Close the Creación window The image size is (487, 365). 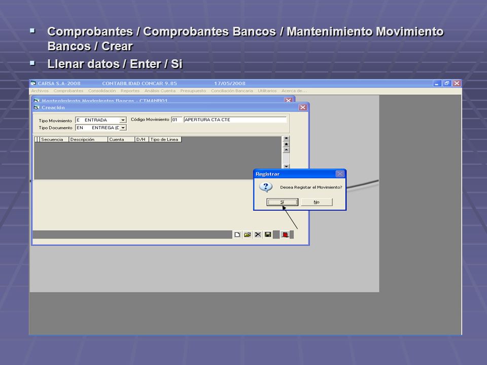point(303,107)
